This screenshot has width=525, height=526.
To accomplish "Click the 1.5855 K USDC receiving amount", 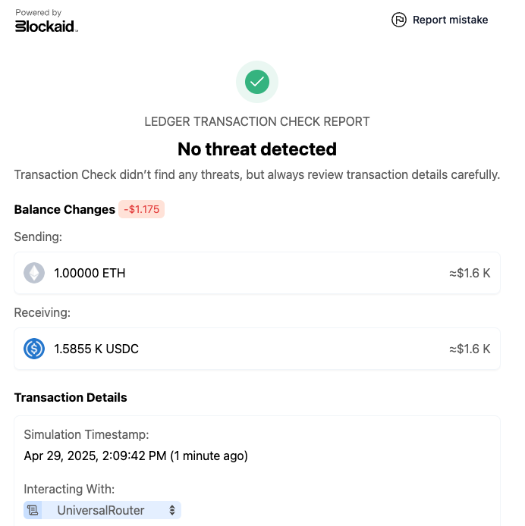I will click(96, 349).
